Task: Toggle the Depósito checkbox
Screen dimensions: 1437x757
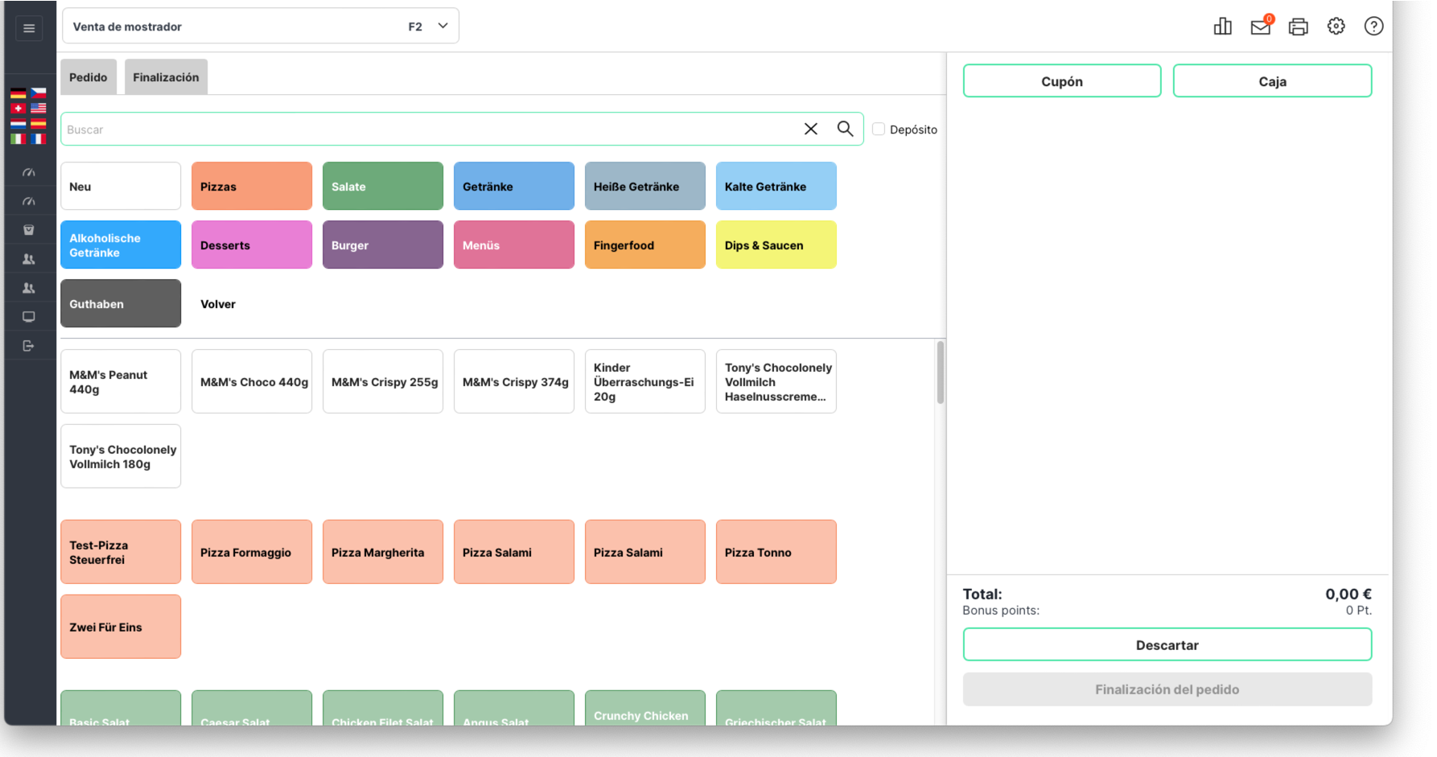Action: coord(879,129)
